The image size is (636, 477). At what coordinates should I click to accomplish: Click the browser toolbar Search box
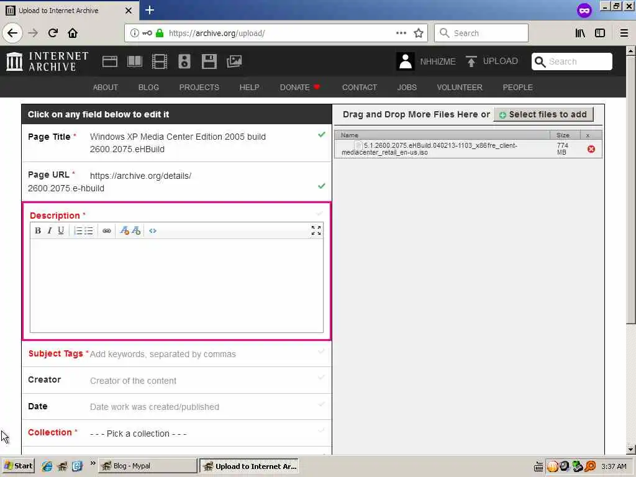click(x=481, y=33)
